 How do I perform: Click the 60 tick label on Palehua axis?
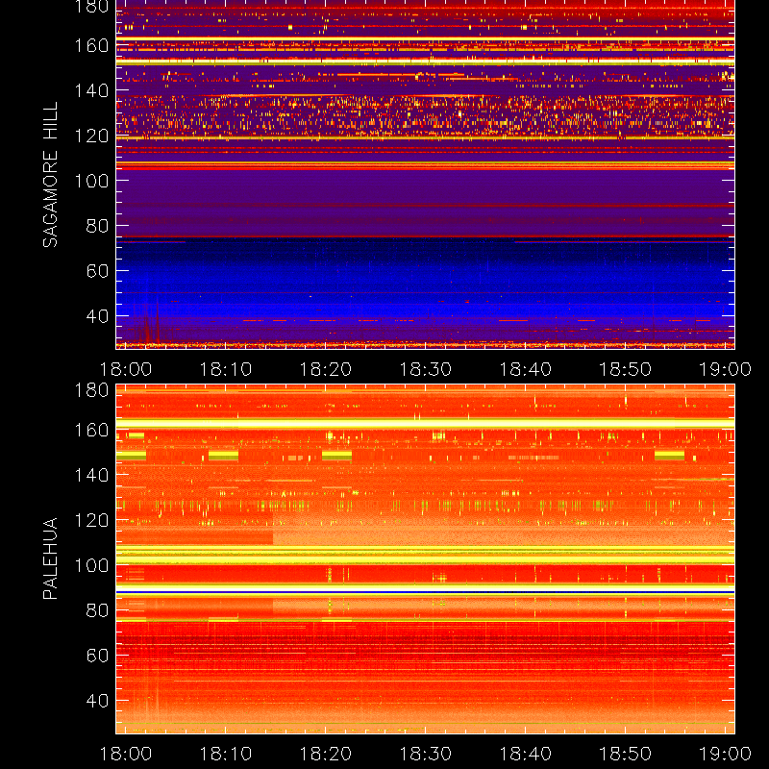click(97, 656)
